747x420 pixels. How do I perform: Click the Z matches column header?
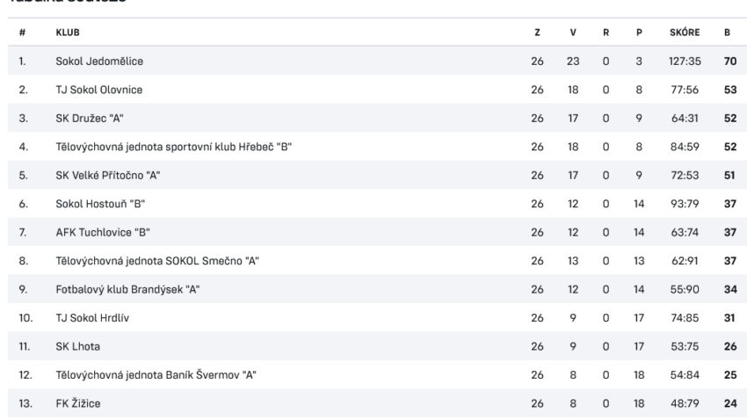[537, 33]
